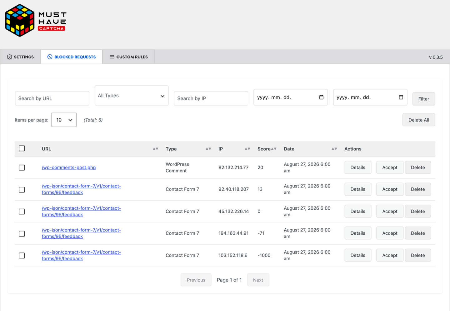
Task: Open calendar picker in first date field
Action: click(321, 97)
